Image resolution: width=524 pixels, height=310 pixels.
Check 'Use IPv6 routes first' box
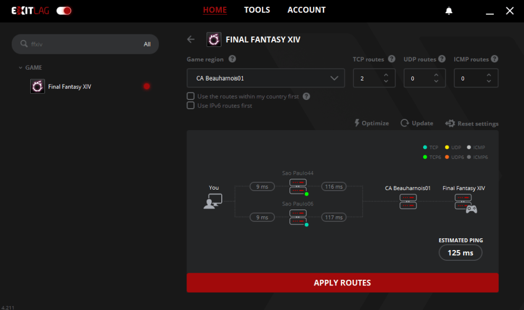191,106
